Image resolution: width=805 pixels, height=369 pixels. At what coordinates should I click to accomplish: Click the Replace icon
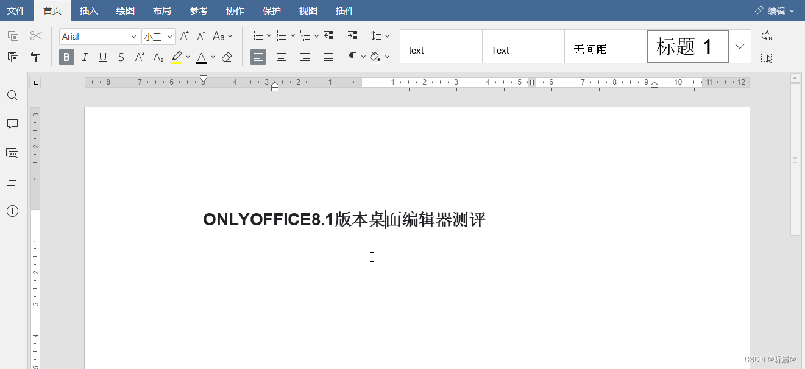click(x=767, y=36)
